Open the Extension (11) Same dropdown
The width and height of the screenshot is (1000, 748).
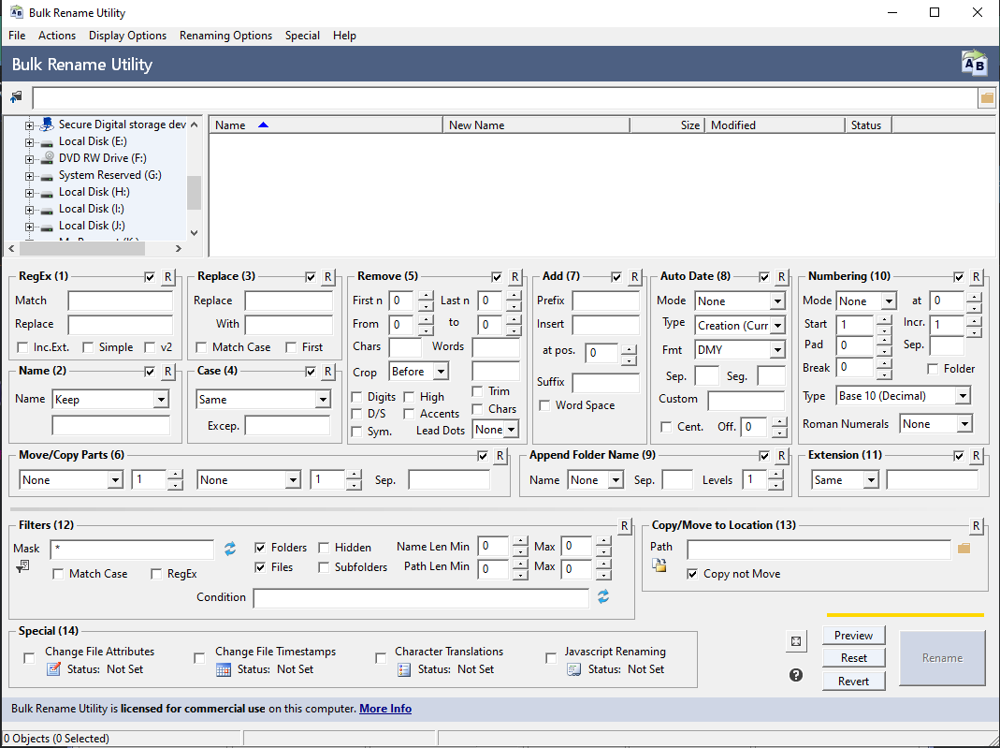(x=871, y=480)
